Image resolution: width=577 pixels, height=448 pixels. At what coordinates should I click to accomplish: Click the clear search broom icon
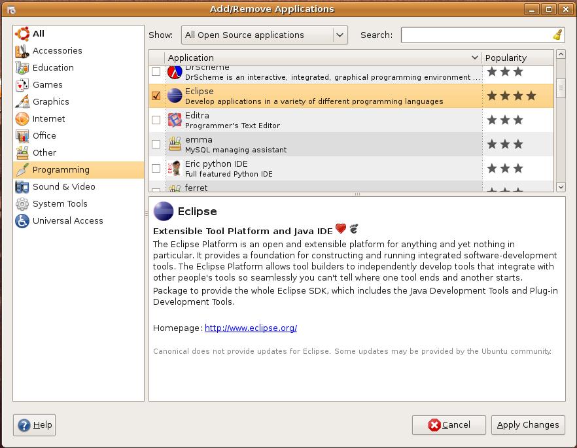[x=557, y=35]
